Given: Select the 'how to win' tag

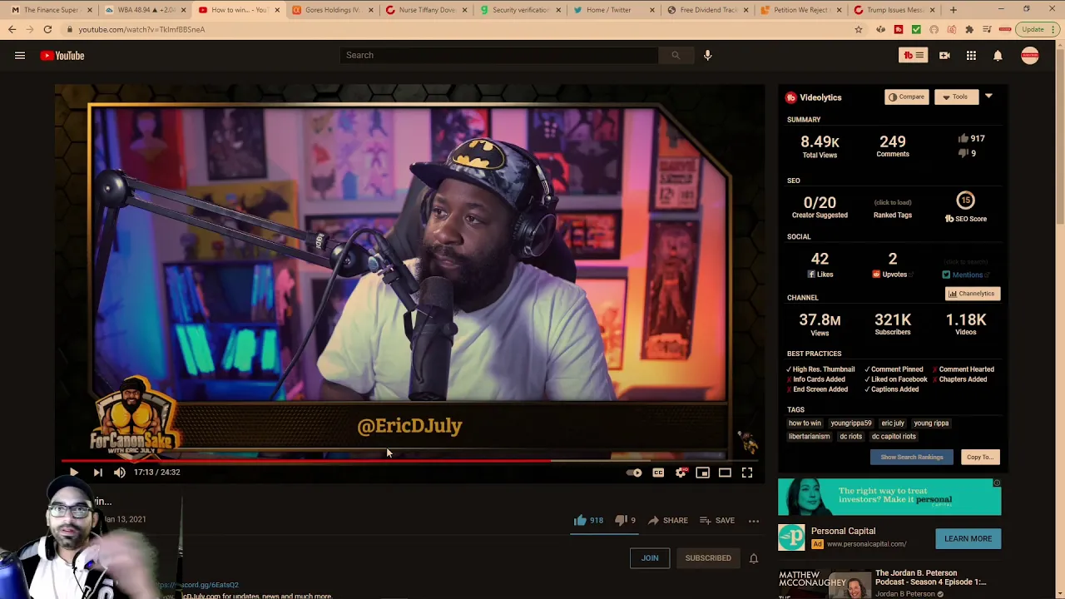Looking at the screenshot, I should [805, 423].
